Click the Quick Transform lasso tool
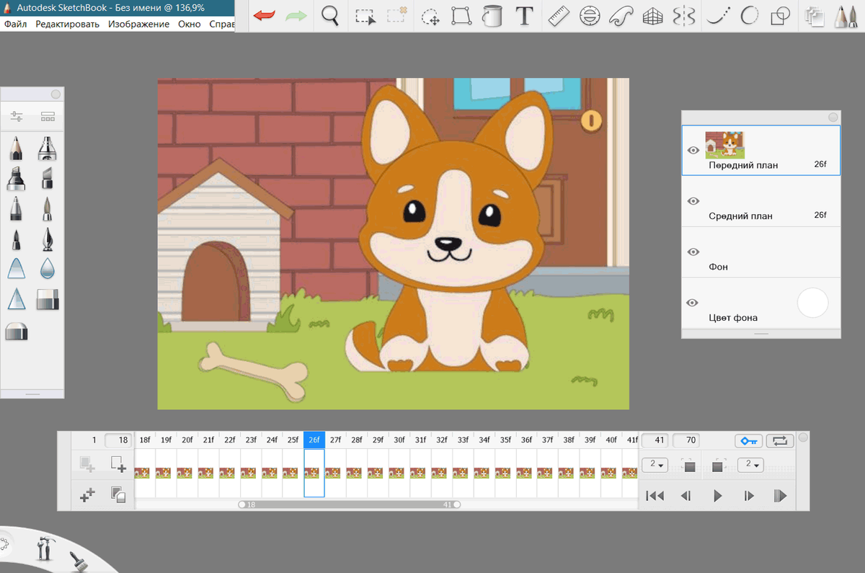This screenshot has width=865, height=573. pos(430,16)
